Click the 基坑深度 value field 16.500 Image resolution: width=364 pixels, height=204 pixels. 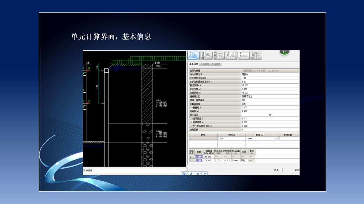270,85
